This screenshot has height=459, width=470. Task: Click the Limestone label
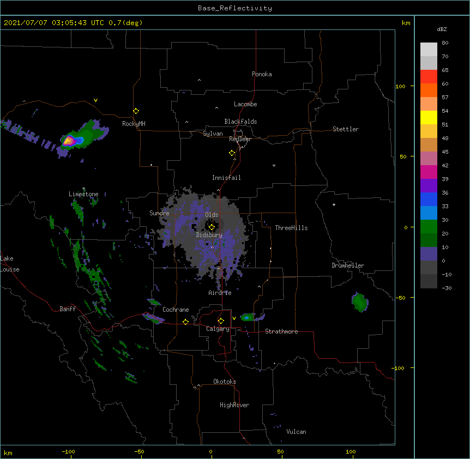coord(83,194)
